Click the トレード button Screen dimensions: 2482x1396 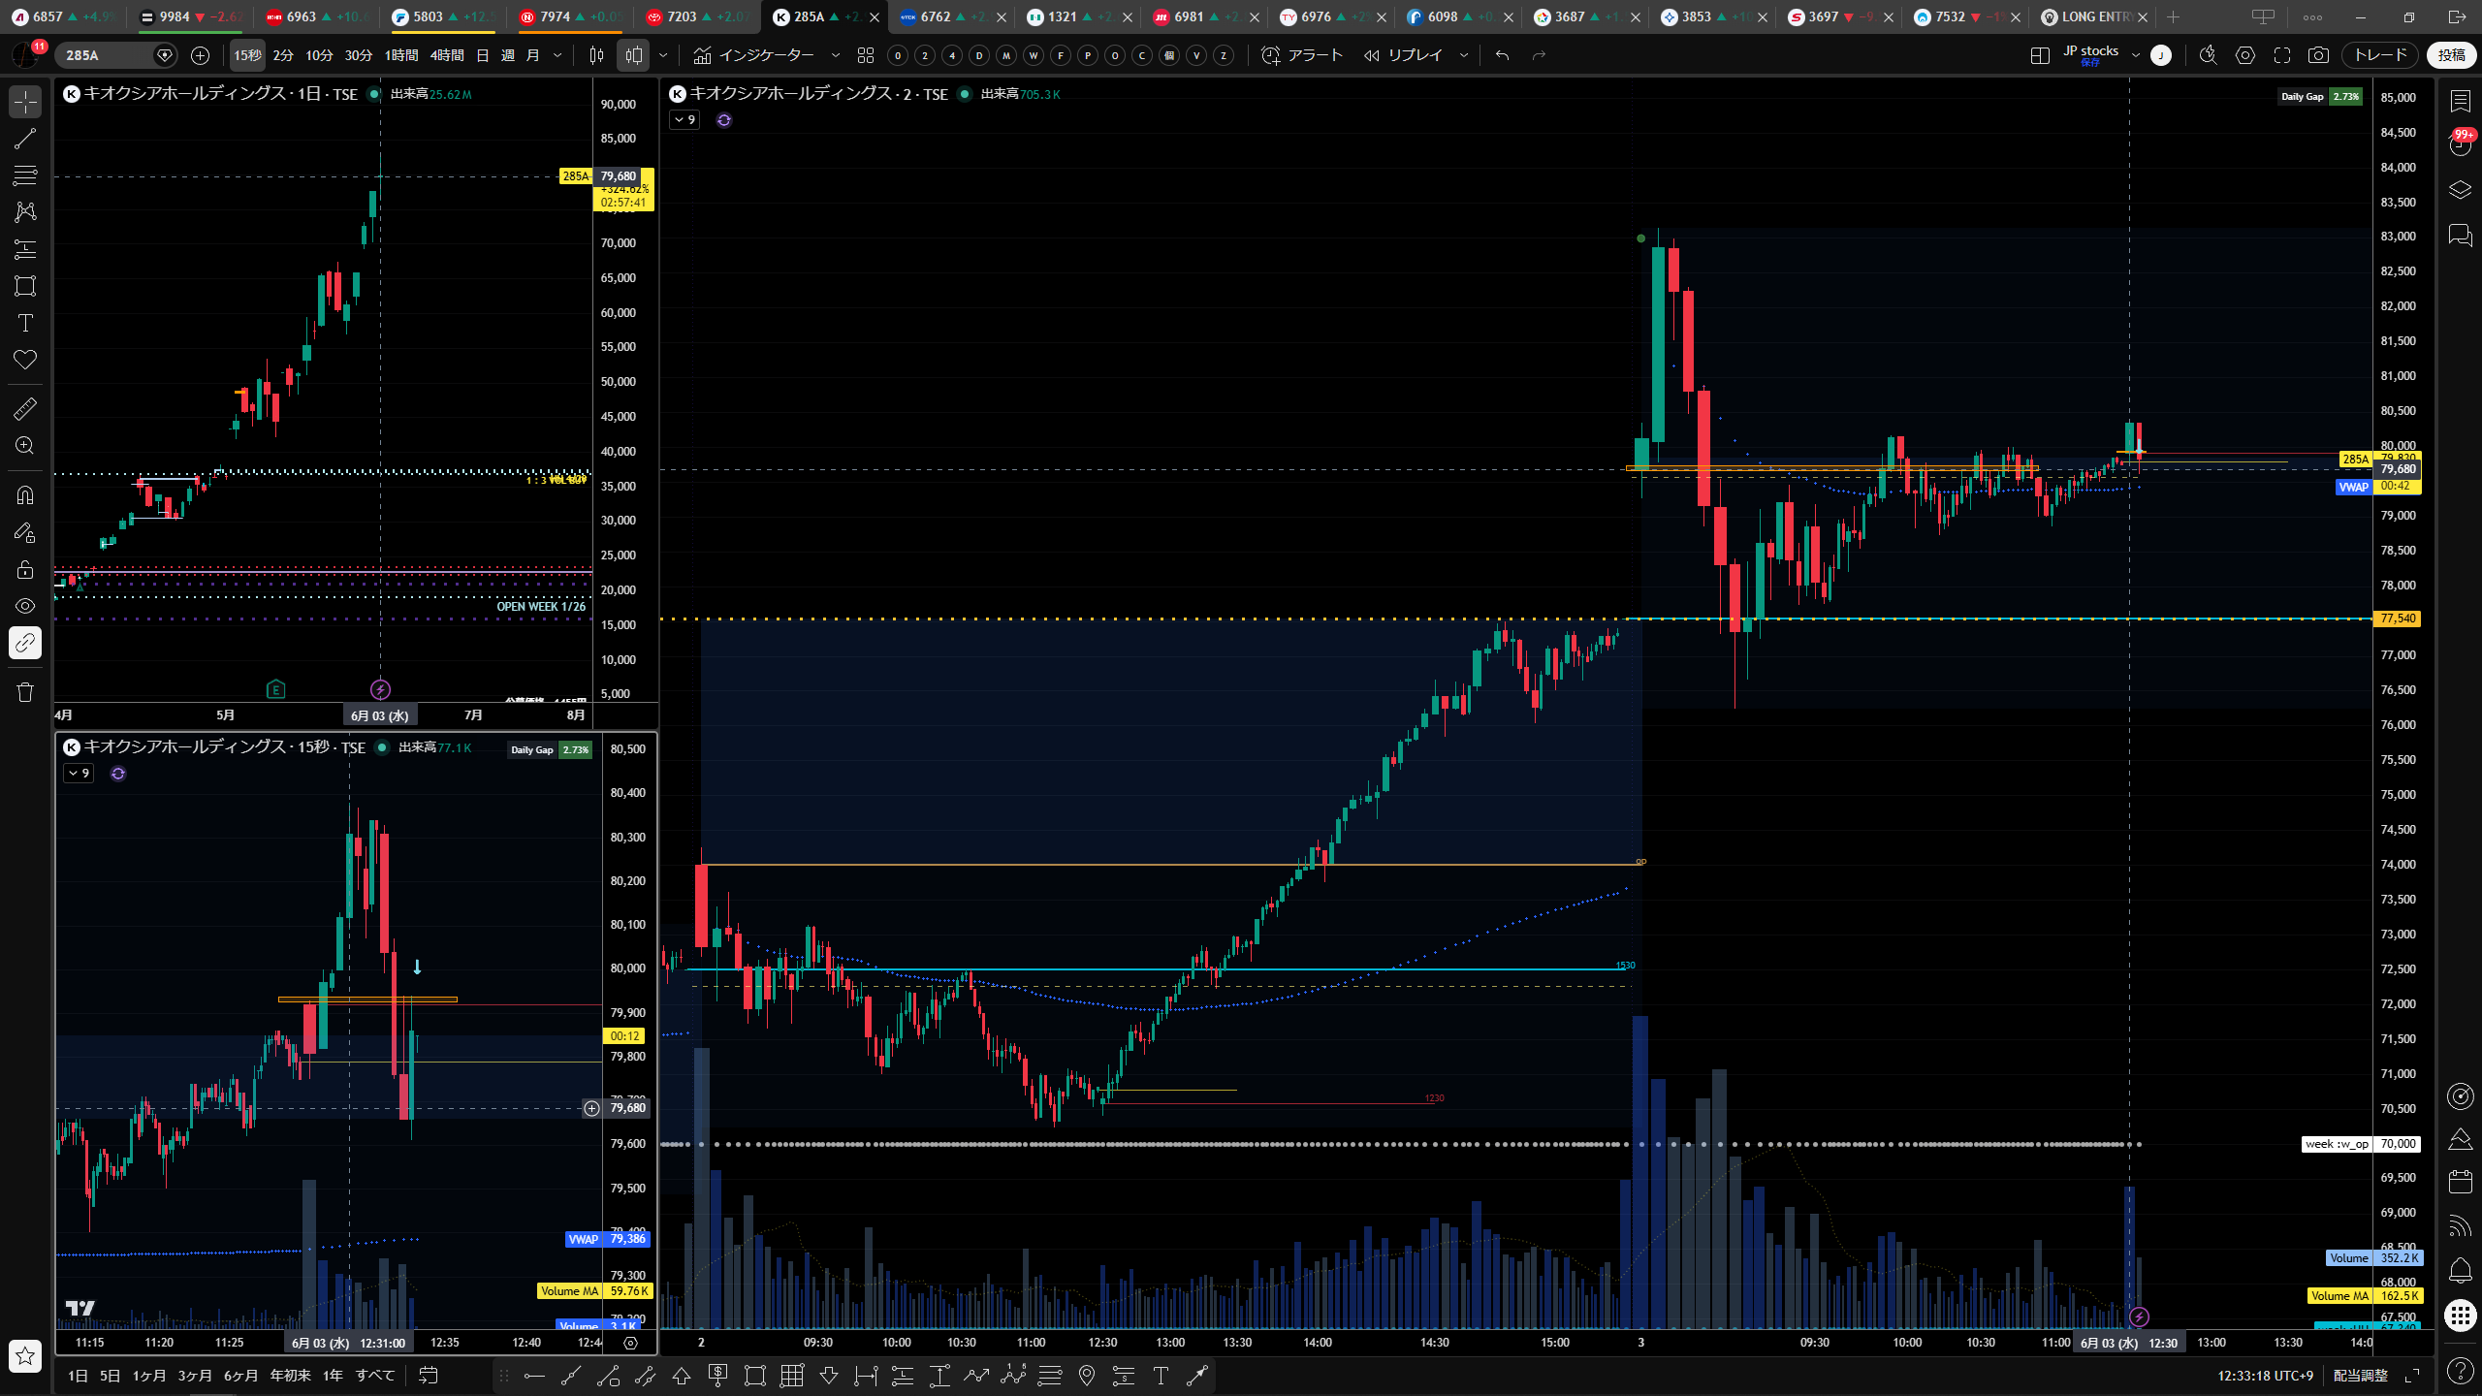click(2380, 55)
